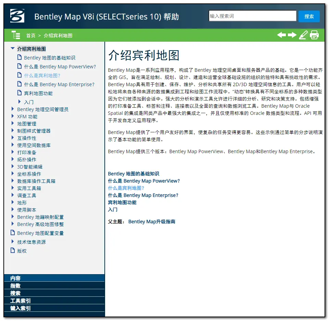The image size is (329, 321).
Task: Expand the 入门 tree node
Action: click(x=20, y=102)
